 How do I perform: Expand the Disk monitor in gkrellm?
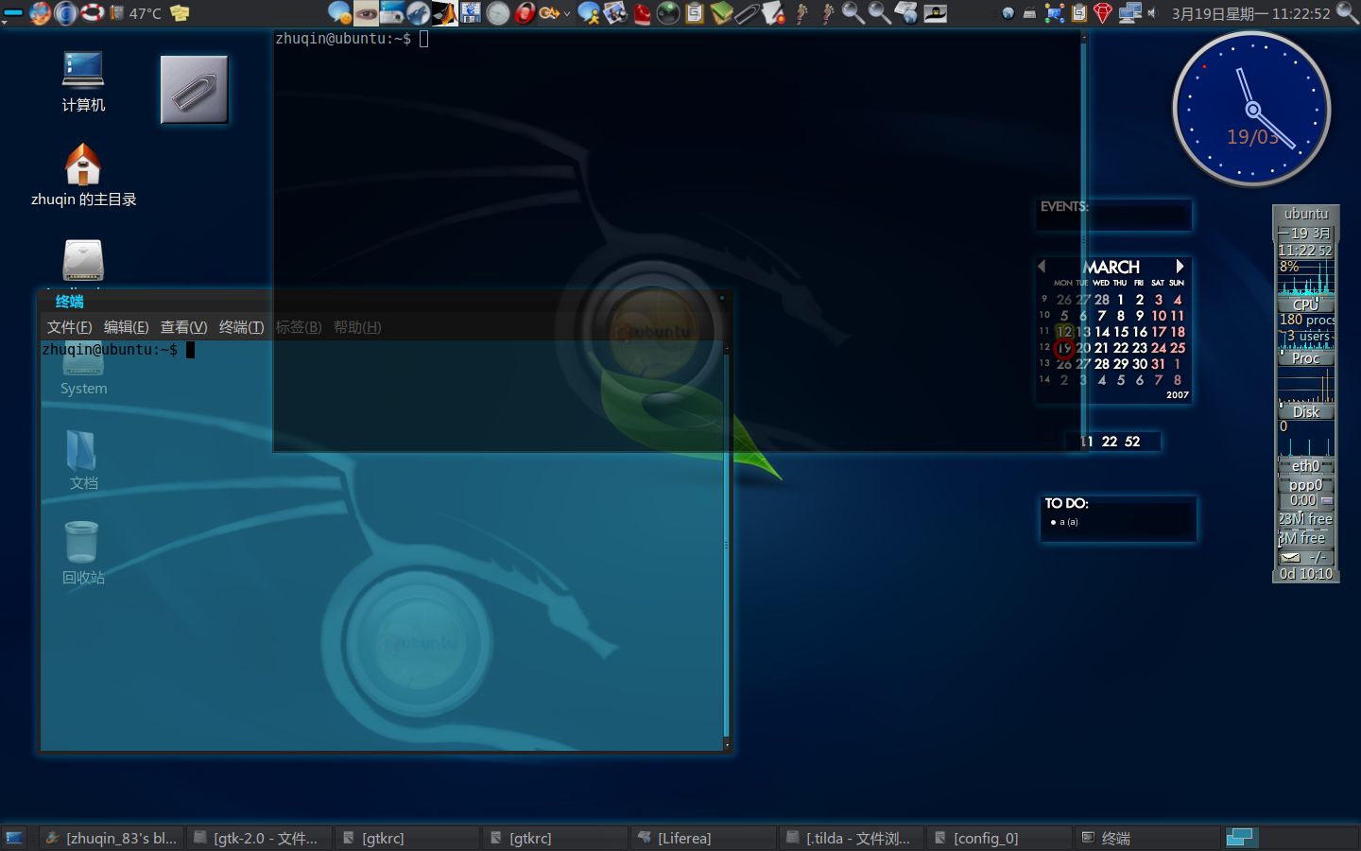click(1305, 412)
